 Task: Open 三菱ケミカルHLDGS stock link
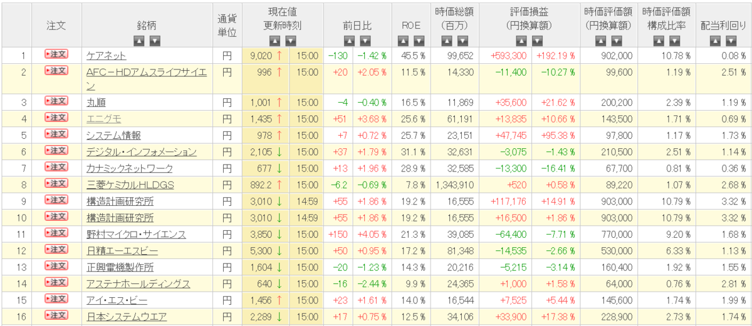130,185
